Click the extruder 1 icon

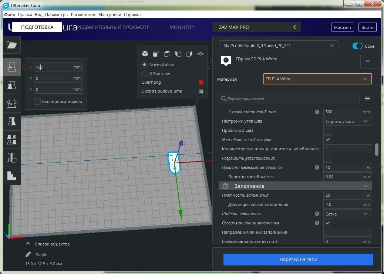[x=226, y=60]
